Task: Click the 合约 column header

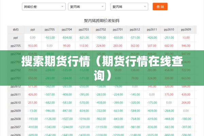Action: [16, 30]
